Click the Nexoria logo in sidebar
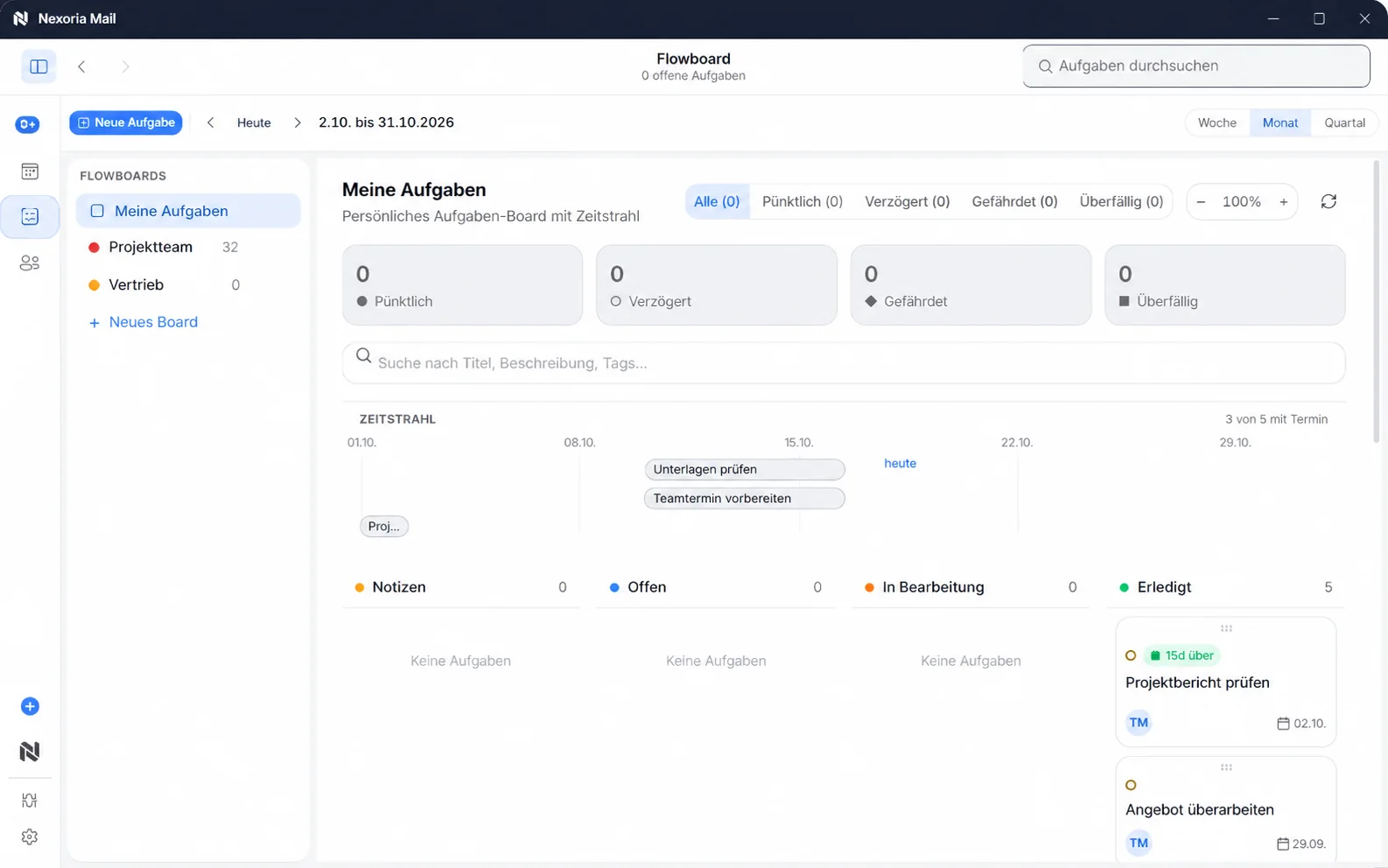This screenshot has height=868, width=1388. [30, 752]
